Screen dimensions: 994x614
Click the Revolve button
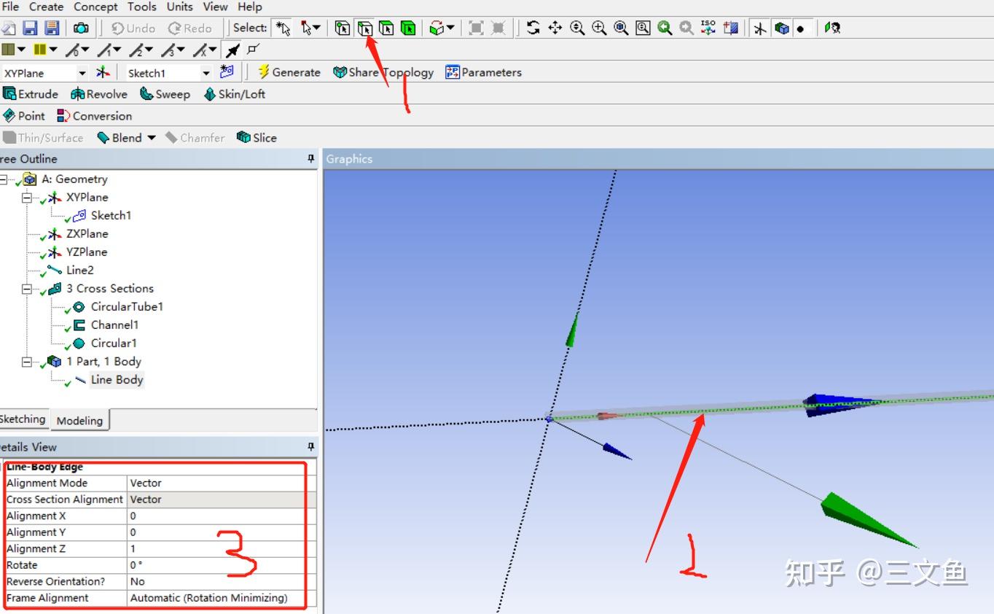99,94
